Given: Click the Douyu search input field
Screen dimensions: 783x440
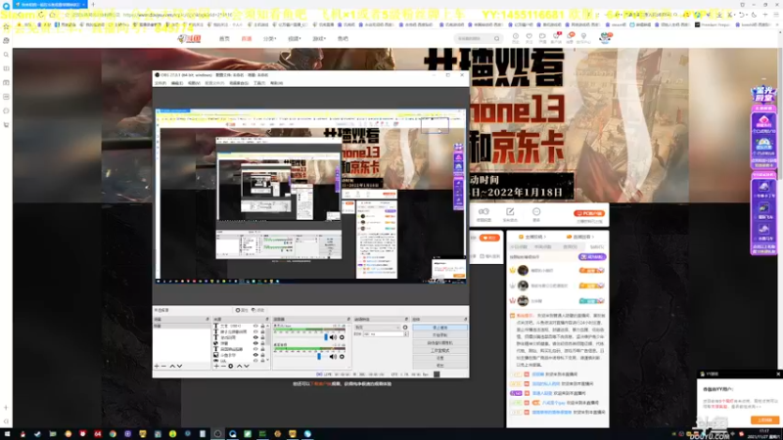Looking at the screenshot, I should pos(473,38).
